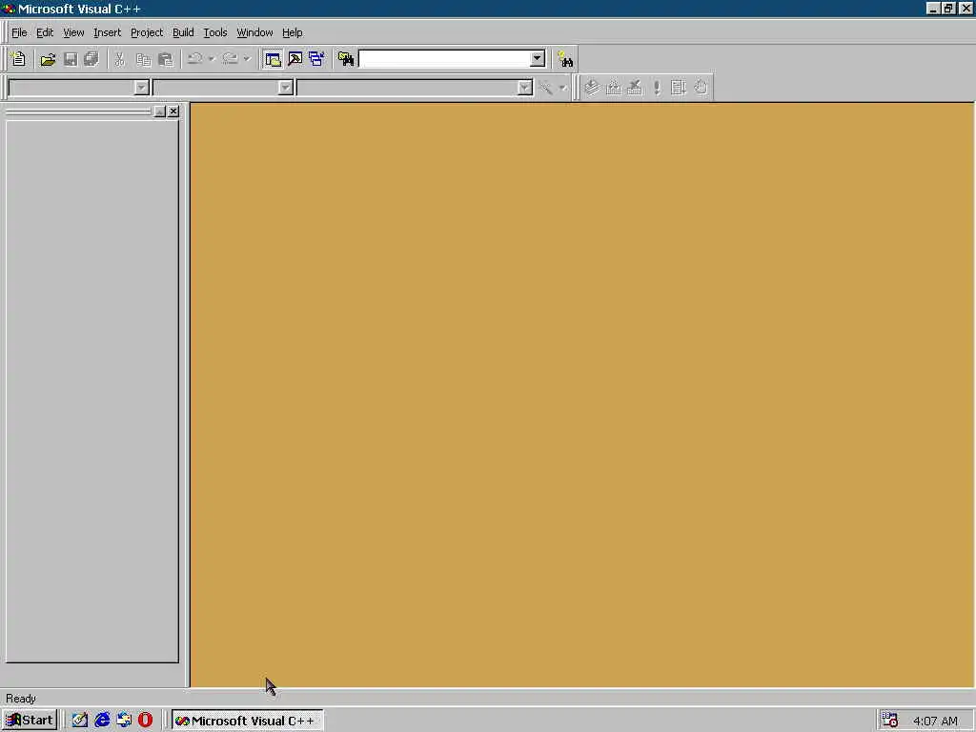Click the system tray scheduler icon
The width and height of the screenshot is (976, 732).
[890, 721]
